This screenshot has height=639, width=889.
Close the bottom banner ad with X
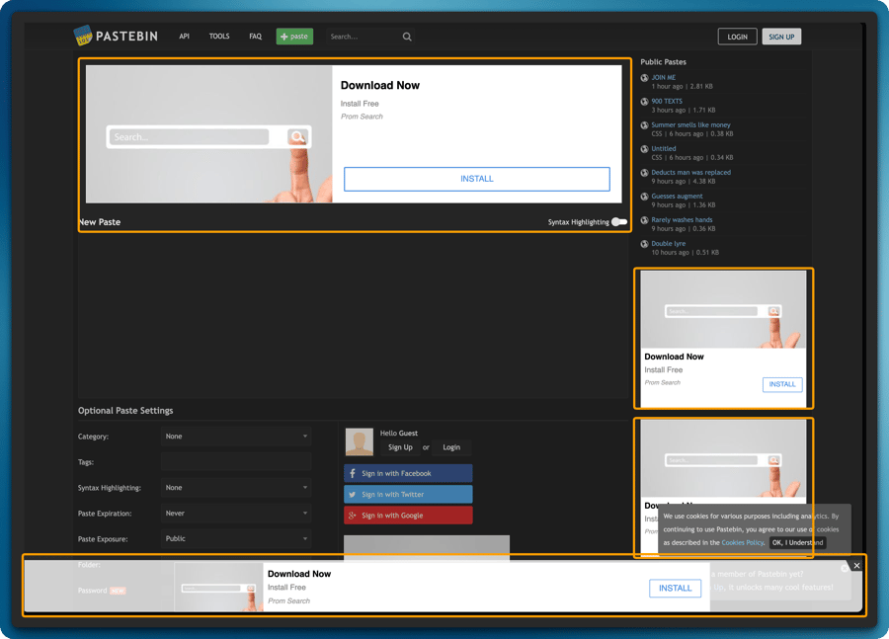pyautogui.click(x=856, y=566)
